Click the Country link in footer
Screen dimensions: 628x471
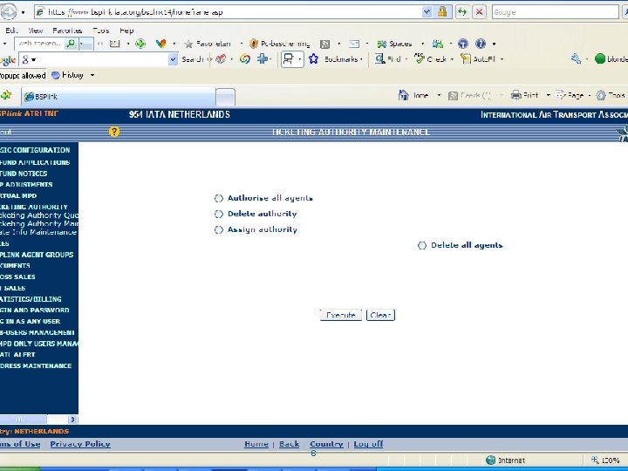tap(326, 444)
